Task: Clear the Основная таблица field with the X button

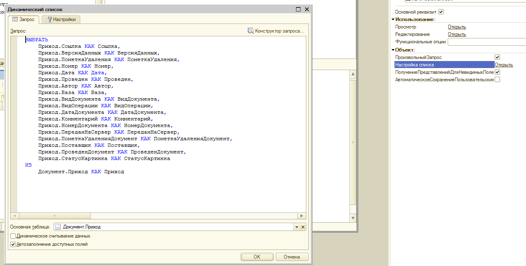Action: pyautogui.click(x=303, y=227)
